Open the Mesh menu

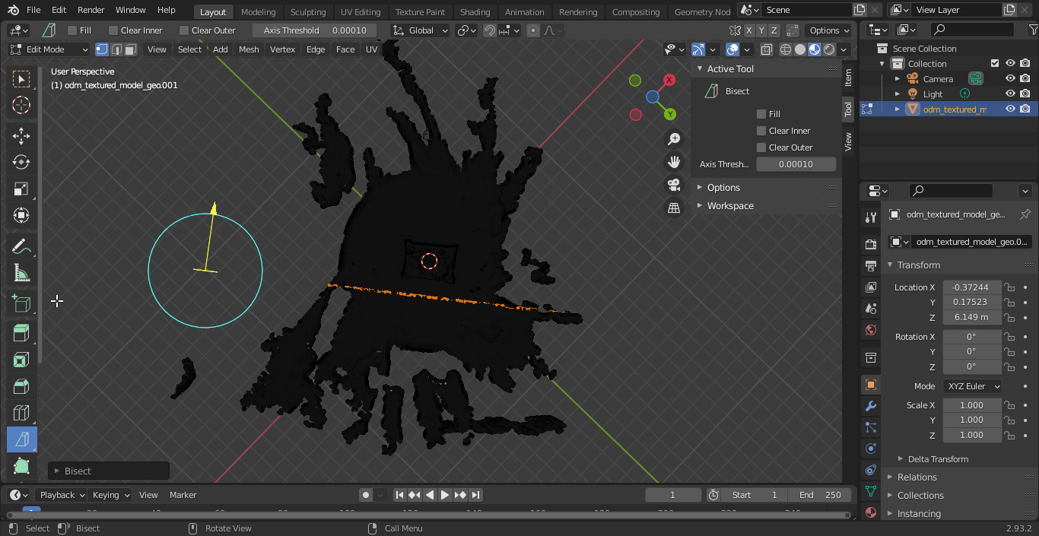point(249,49)
